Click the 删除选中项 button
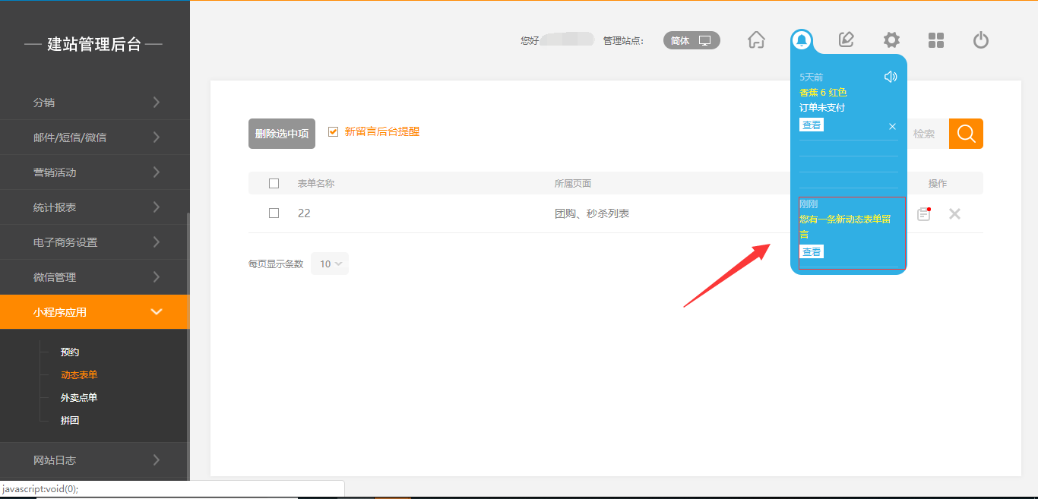This screenshot has width=1038, height=499. point(281,134)
